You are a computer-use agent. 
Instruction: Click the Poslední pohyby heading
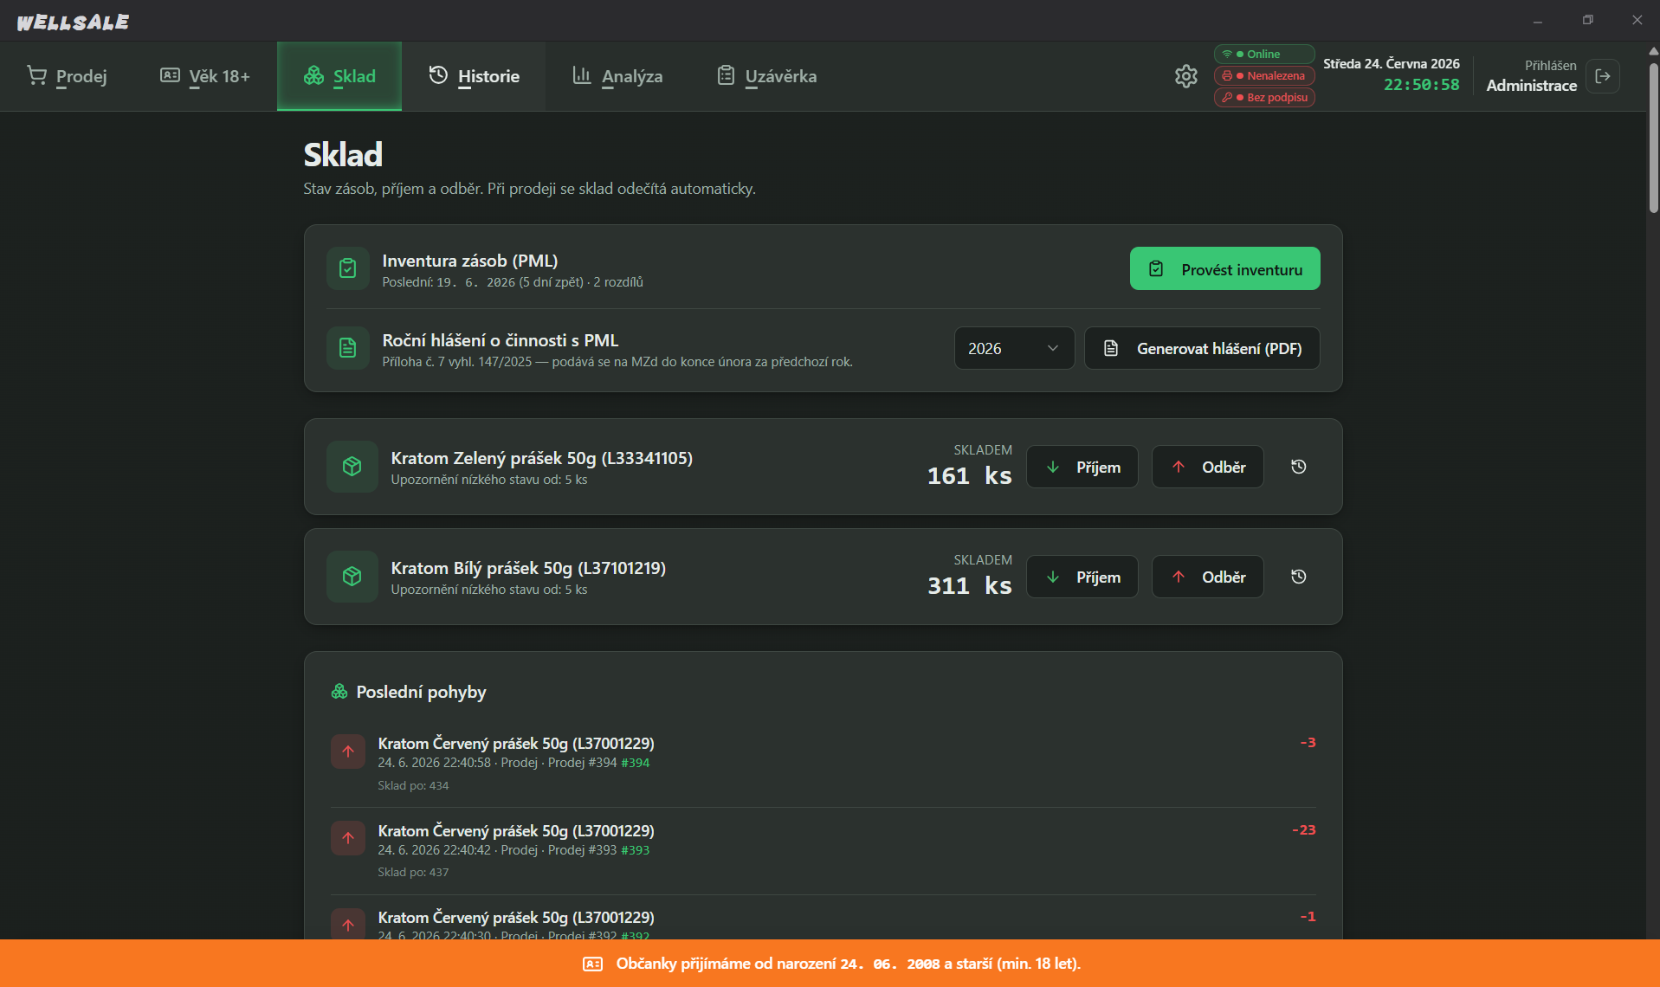pos(421,692)
